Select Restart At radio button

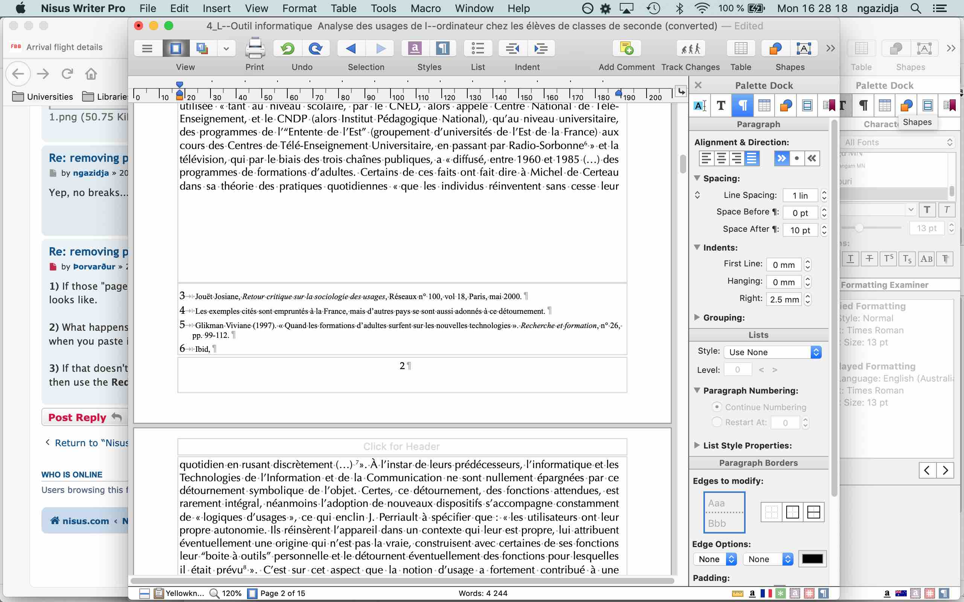point(717,422)
